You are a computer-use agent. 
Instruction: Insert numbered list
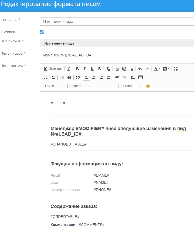[46, 77]
